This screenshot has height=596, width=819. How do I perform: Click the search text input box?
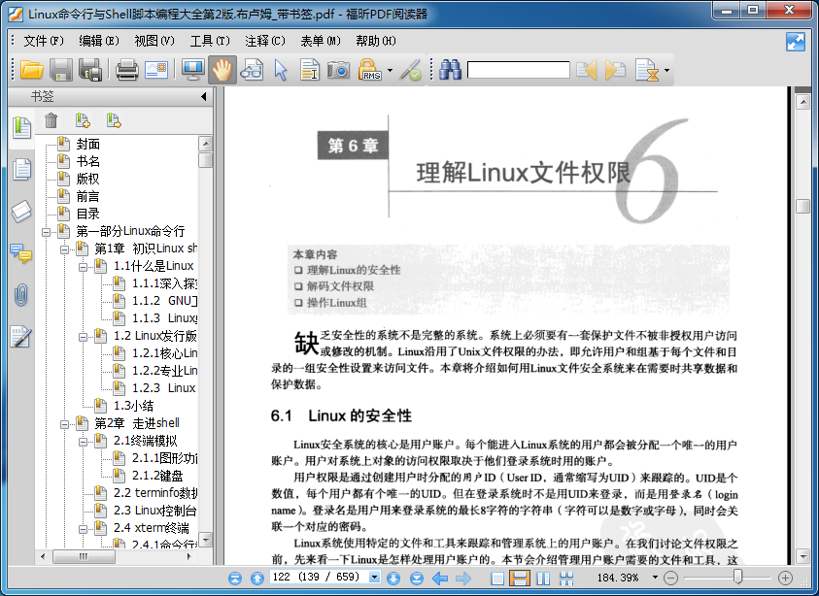[518, 70]
